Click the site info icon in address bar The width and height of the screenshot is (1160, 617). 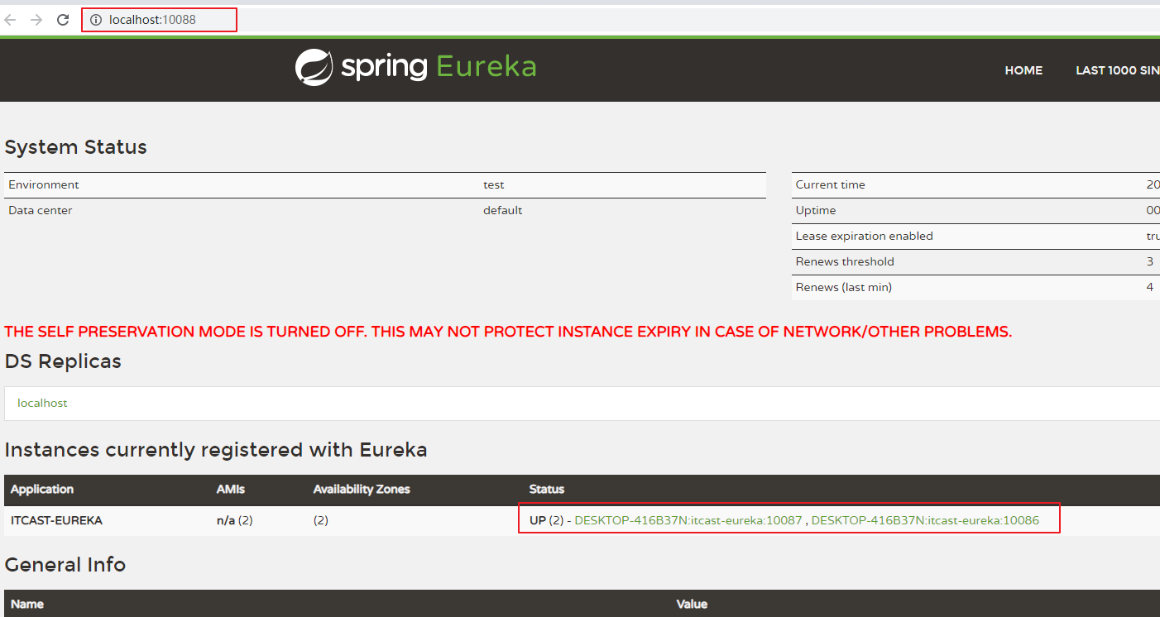(96, 20)
